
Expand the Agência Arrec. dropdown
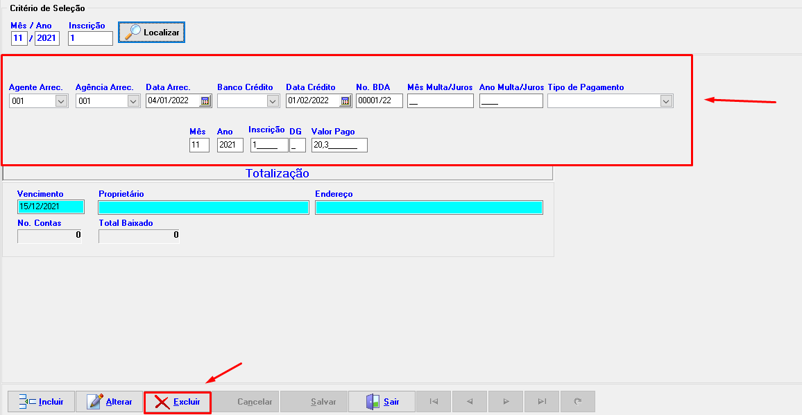[x=133, y=101]
